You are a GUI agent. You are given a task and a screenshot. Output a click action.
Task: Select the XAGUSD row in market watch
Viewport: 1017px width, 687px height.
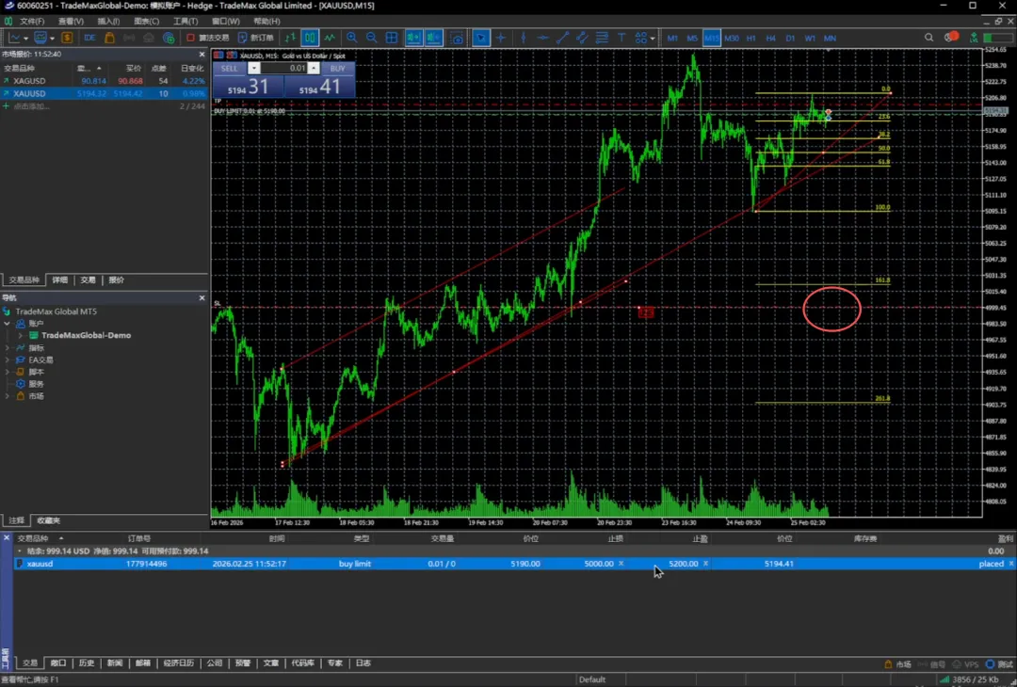(38, 81)
